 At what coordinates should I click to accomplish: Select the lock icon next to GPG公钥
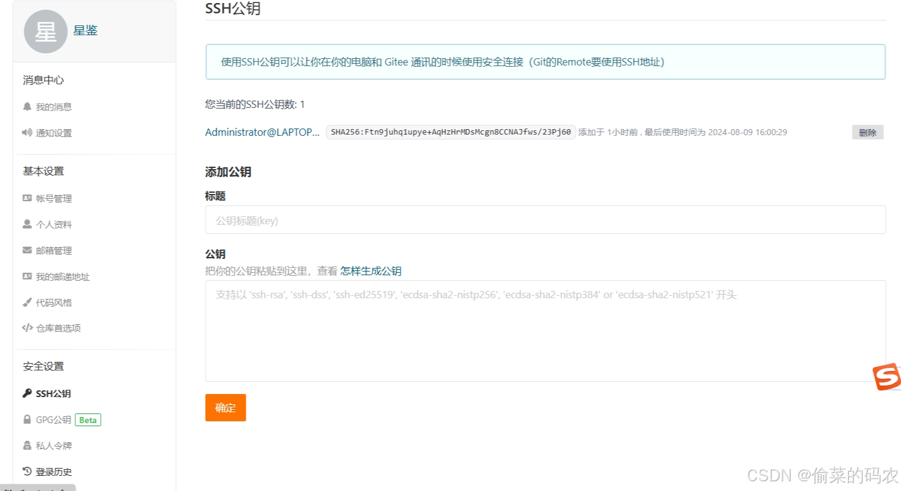point(27,419)
